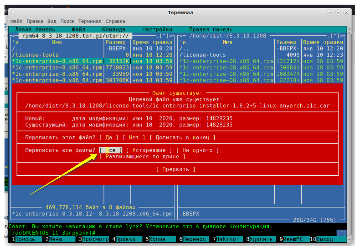This screenshot has height=248, width=357.
Task: Click 5 Копия function key
Action: pyautogui.click(x=160, y=239)
